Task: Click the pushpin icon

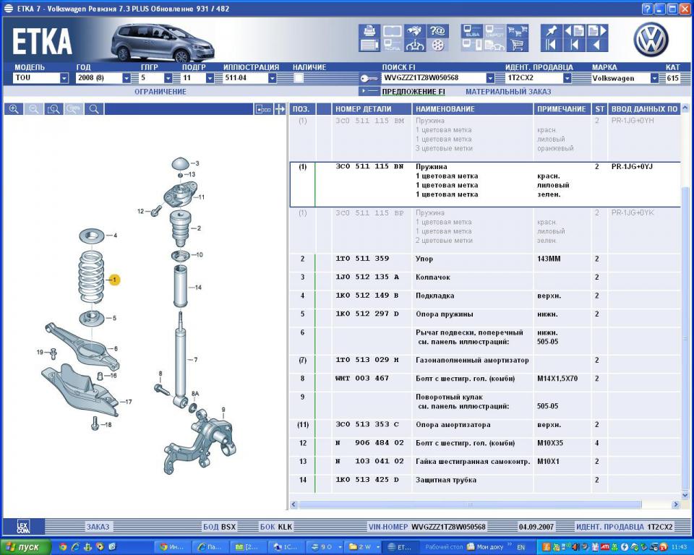Action: (x=552, y=31)
